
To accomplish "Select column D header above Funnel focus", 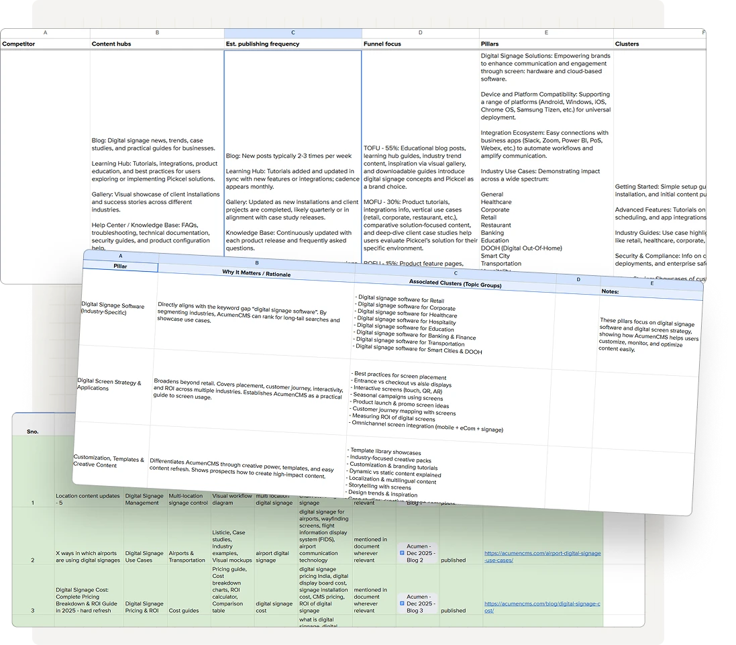I will 420,33.
